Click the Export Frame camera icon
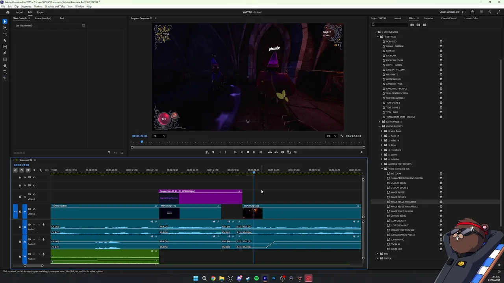 point(282,152)
